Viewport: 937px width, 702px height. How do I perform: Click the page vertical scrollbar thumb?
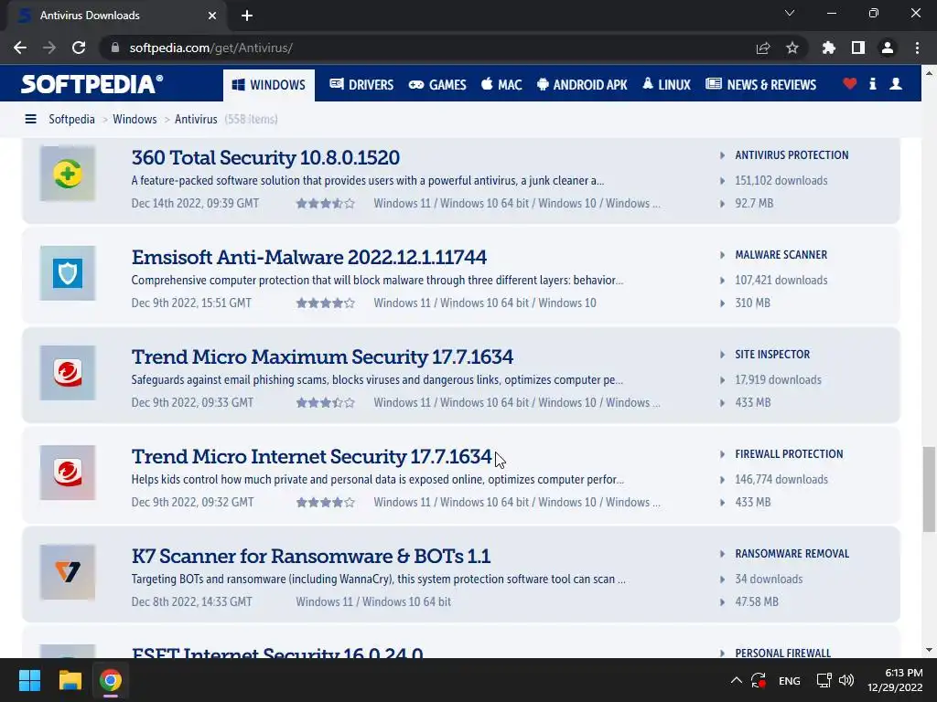(929, 489)
